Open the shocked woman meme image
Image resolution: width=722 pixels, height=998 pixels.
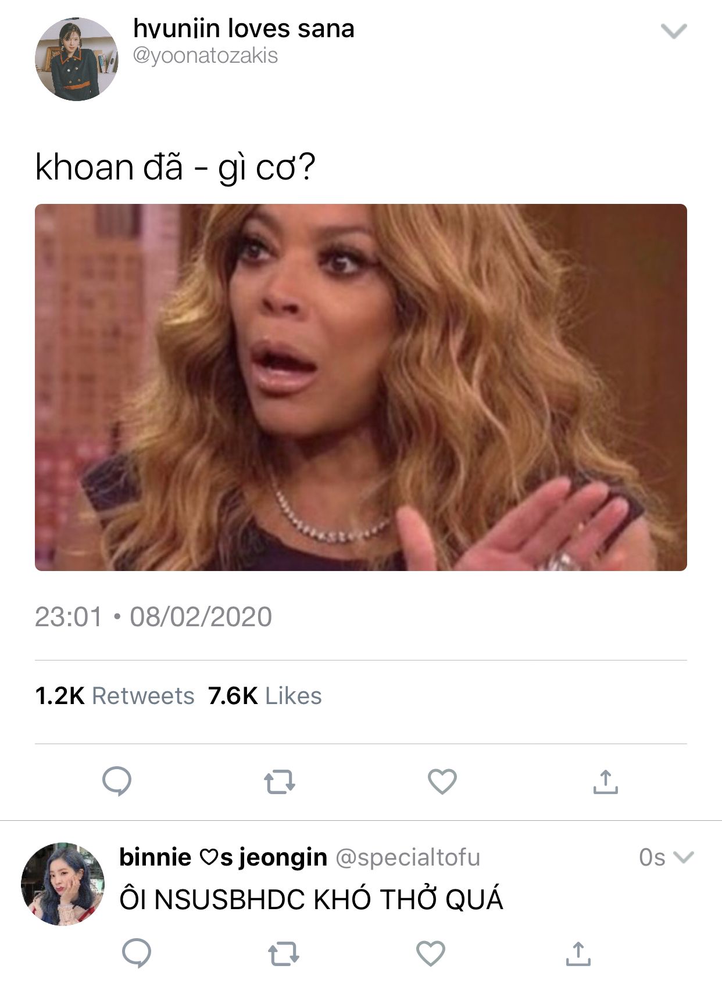pyautogui.click(x=361, y=387)
